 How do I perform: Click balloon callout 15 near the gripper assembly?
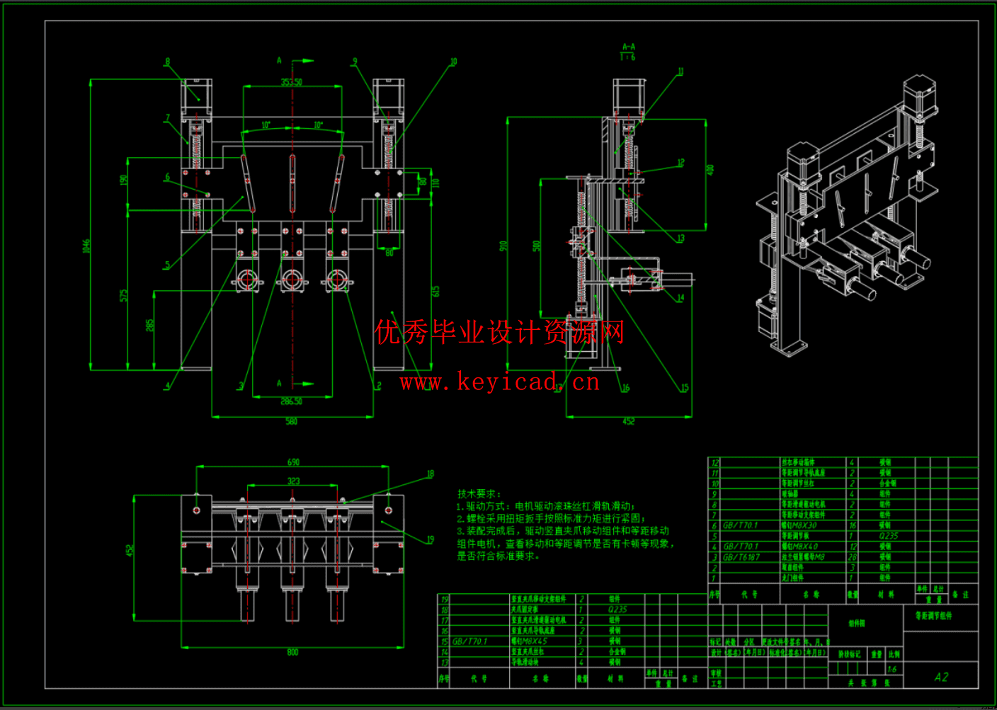(x=684, y=387)
